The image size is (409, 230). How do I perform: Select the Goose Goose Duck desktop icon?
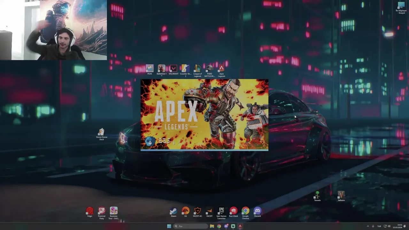click(101, 134)
